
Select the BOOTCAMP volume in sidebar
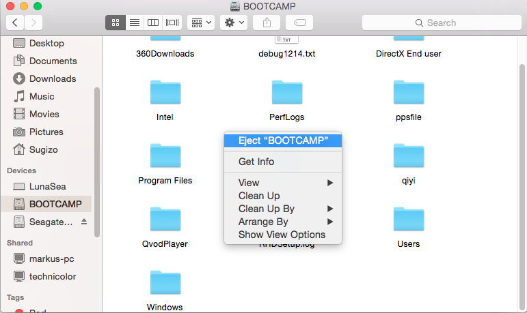click(x=46, y=204)
